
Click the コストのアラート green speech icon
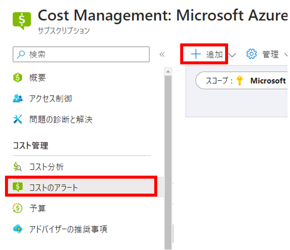click(17, 187)
